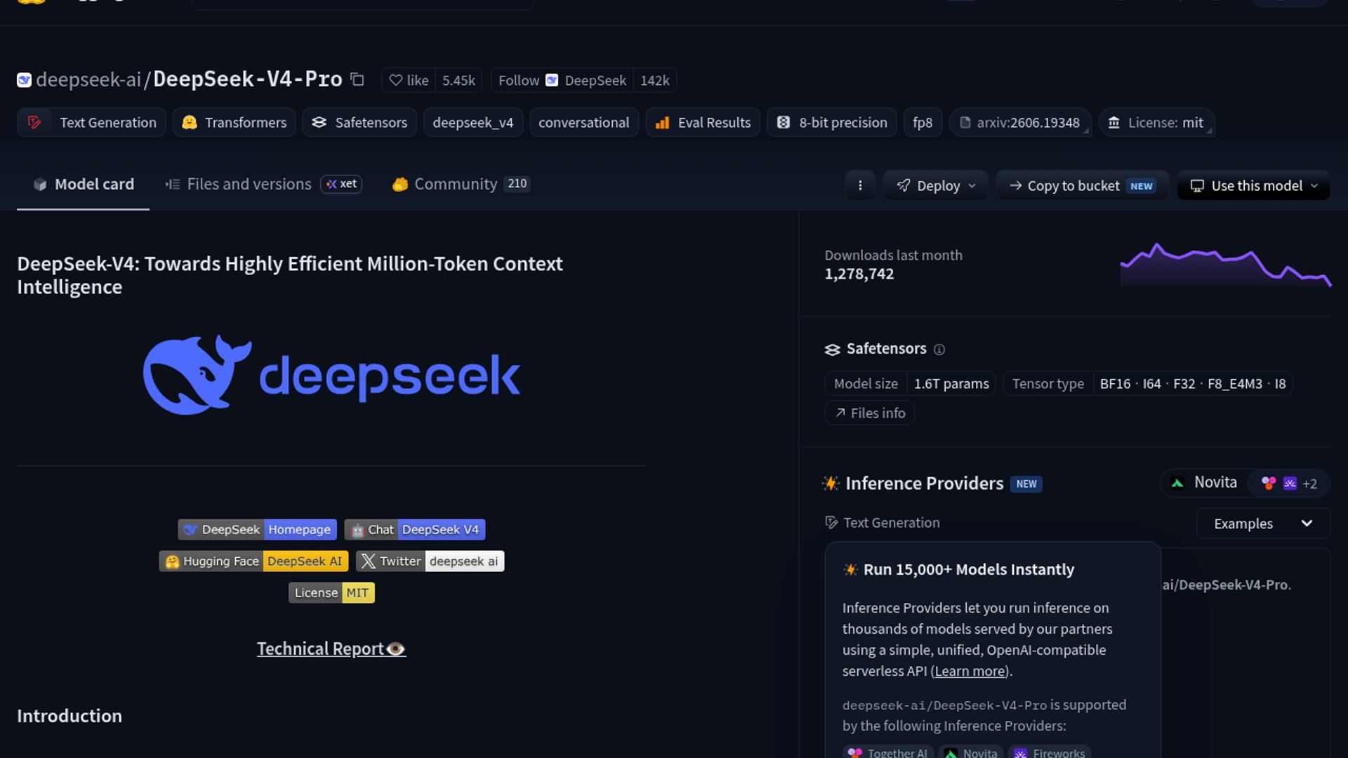Open the Novita provider selector
Screen dimensions: 1348x758
1205,483
